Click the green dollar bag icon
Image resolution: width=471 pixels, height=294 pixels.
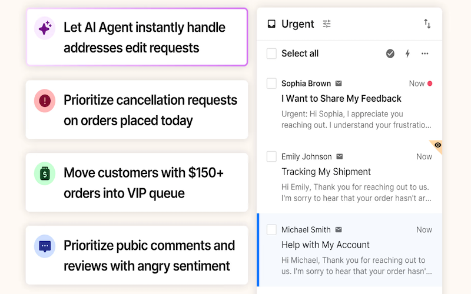(45, 173)
